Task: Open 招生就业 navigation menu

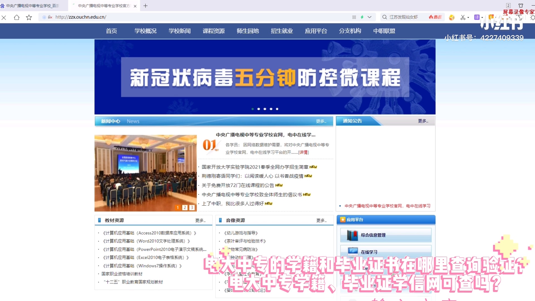Action: (282, 31)
